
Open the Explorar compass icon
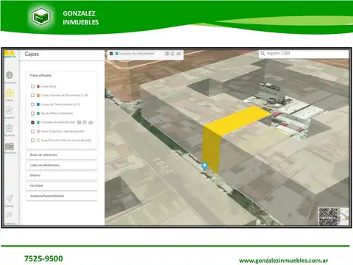tap(10, 110)
